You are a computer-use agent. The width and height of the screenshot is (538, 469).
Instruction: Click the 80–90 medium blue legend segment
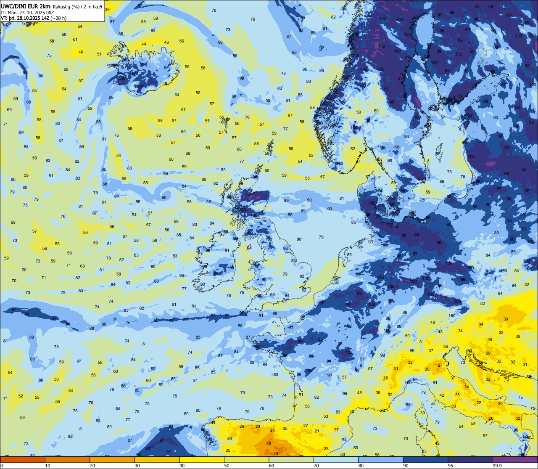pyautogui.click(x=381, y=459)
